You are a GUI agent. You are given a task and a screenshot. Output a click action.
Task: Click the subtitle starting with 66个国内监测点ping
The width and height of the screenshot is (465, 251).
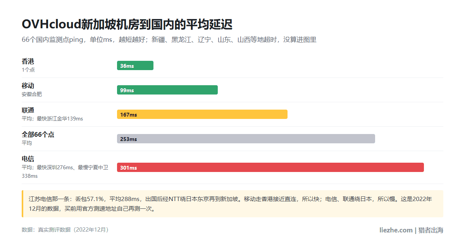tap(169, 40)
